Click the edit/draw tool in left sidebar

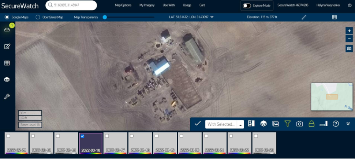click(7, 46)
